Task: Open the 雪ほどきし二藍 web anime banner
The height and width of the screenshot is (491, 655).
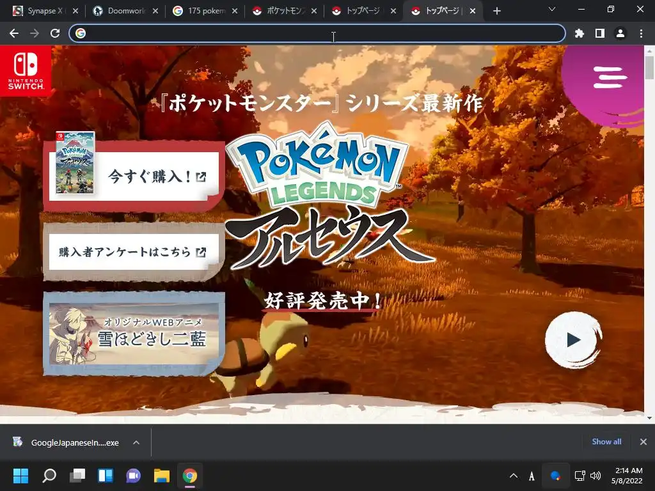Action: point(134,334)
